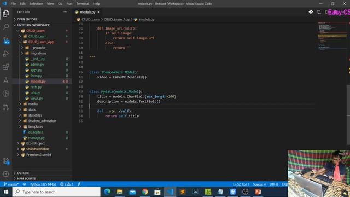
Task: Select Python 3.8.5 64-bit interpreter
Action: coord(43,184)
